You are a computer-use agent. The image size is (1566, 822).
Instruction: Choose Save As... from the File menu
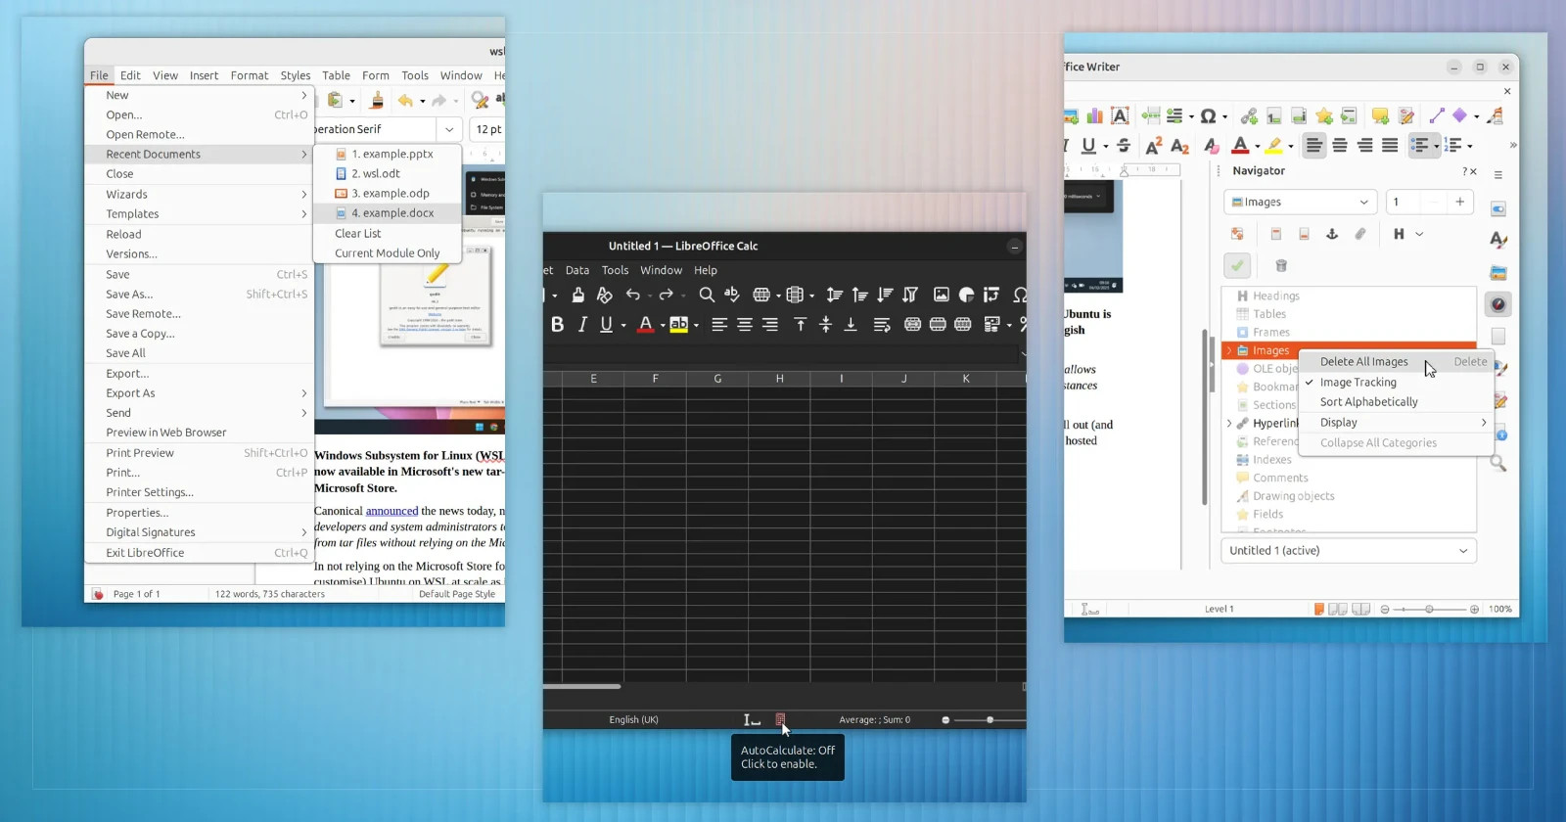pyautogui.click(x=200, y=295)
